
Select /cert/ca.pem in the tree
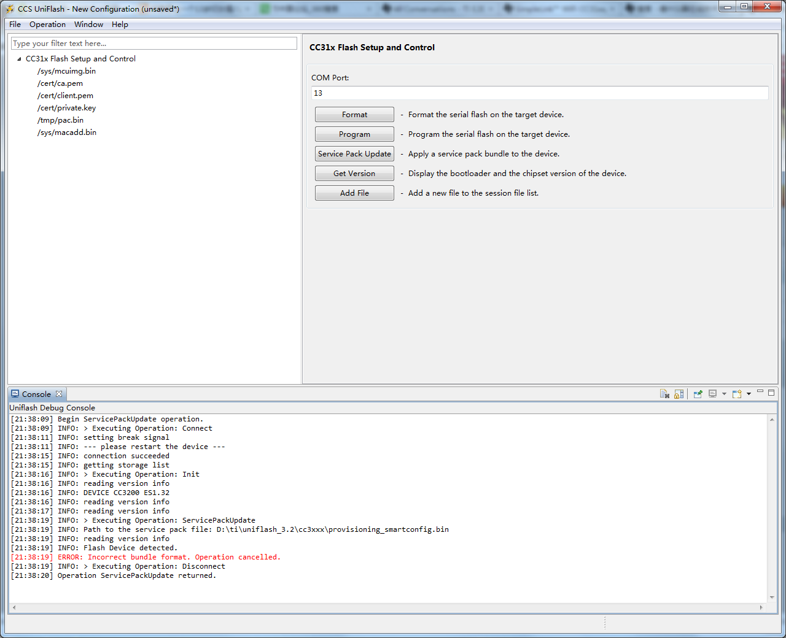[60, 83]
